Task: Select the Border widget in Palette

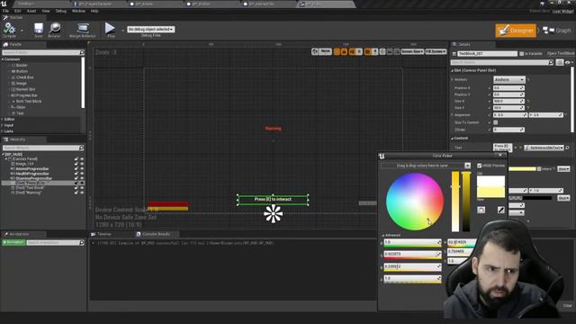Action: click(22, 65)
